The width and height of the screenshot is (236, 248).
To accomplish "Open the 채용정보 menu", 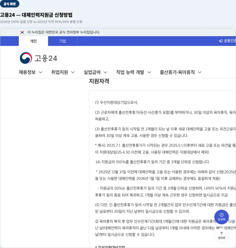I will [x=30, y=72].
